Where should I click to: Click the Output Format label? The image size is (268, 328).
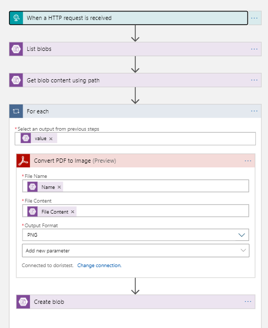(x=41, y=226)
